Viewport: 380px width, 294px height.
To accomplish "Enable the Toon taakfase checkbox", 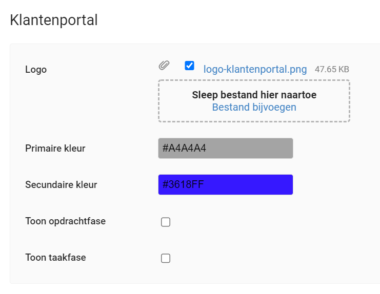I will pyautogui.click(x=166, y=258).
